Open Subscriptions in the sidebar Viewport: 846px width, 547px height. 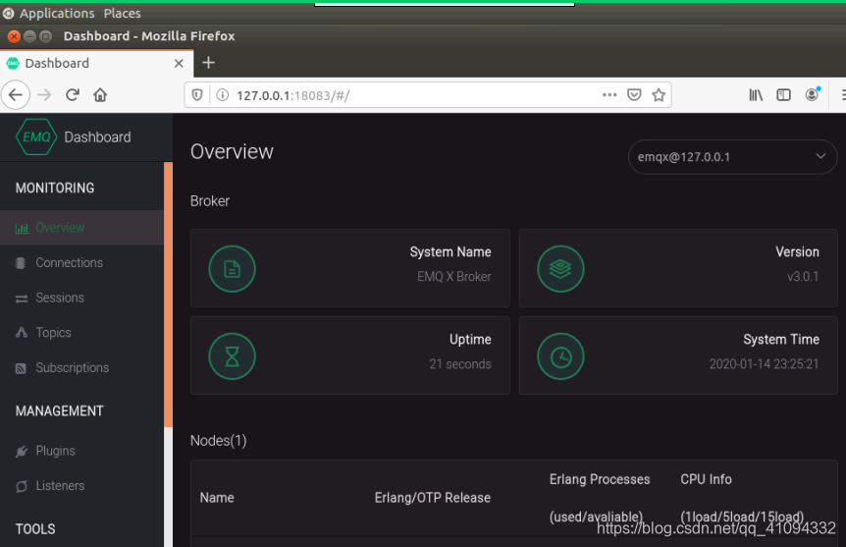click(82, 367)
